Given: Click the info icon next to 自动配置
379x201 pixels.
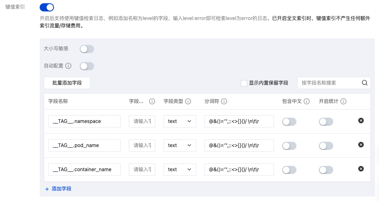Looking at the screenshot, I should (68, 66).
